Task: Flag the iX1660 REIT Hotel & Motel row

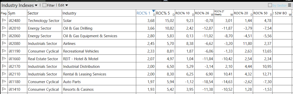Action: (x=4, y=59)
